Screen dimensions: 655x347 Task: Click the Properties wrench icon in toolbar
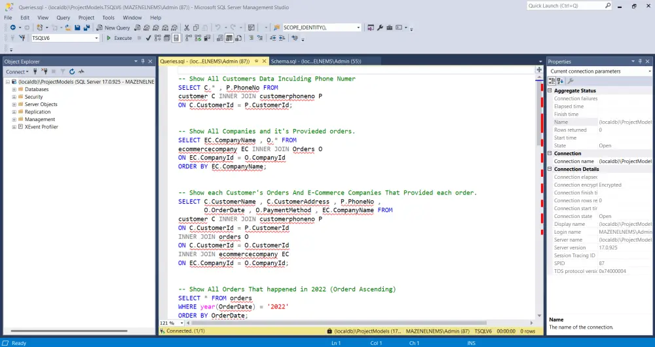[x=380, y=28]
